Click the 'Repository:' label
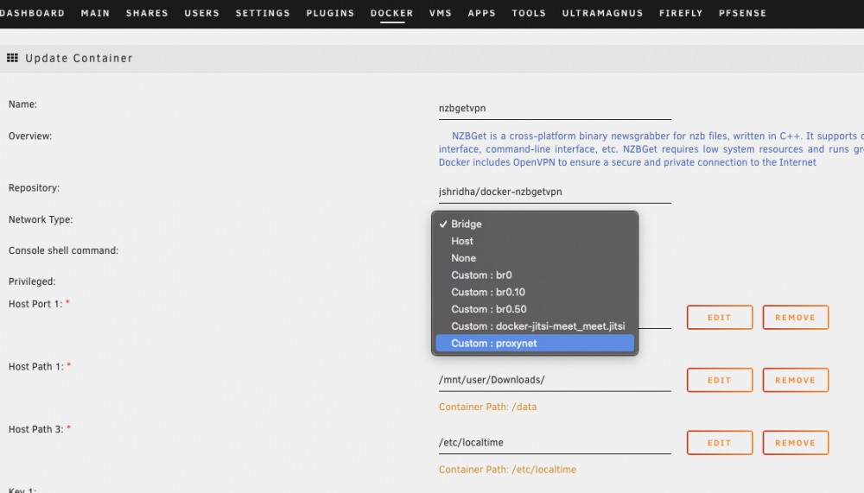The width and height of the screenshot is (864, 493). (x=34, y=188)
